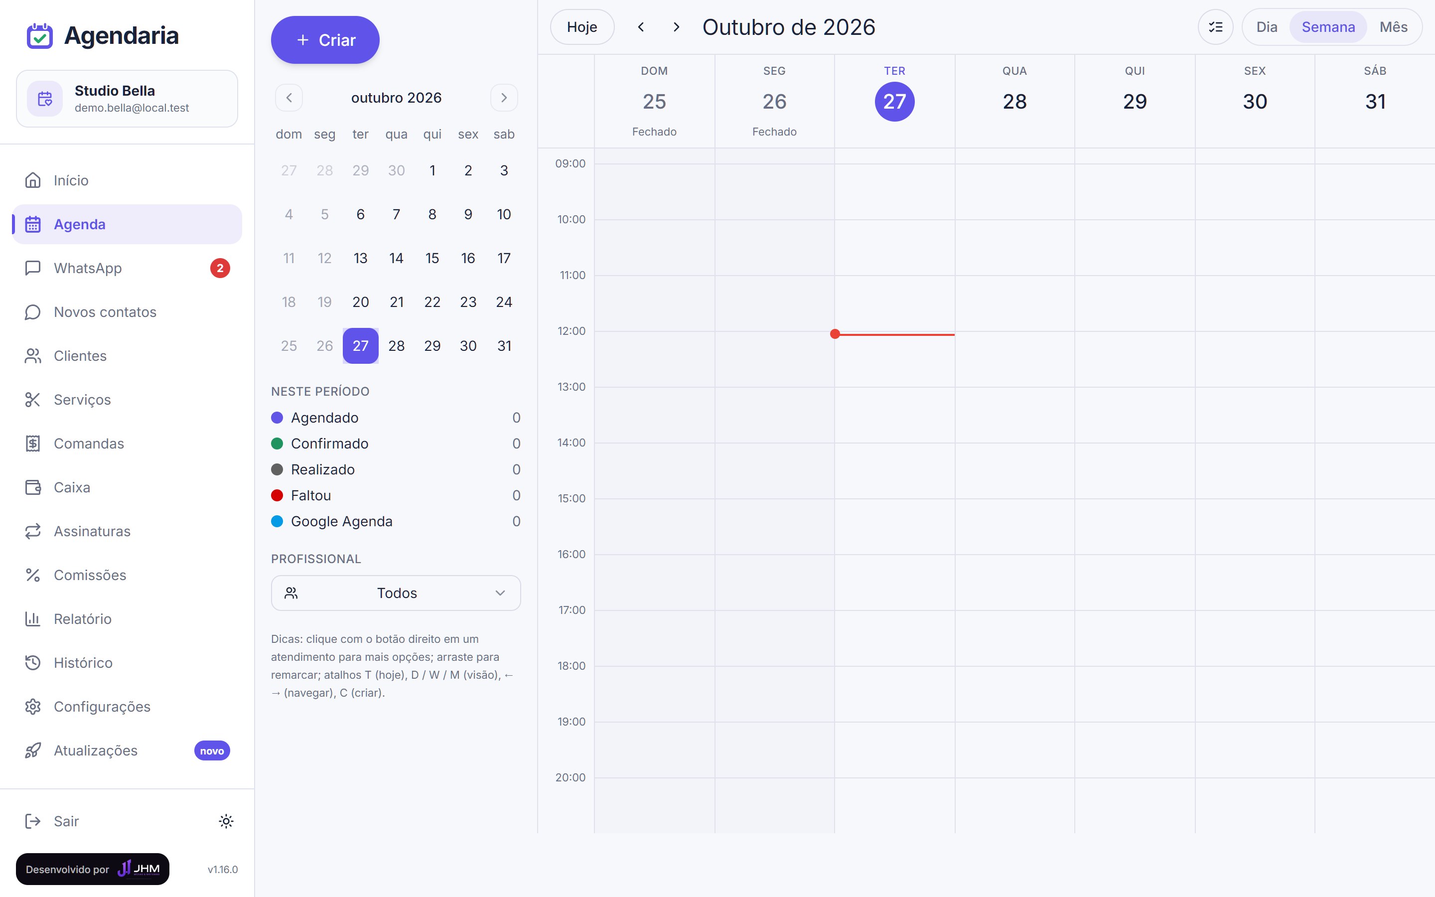Click the Histórico clock icon

32,663
